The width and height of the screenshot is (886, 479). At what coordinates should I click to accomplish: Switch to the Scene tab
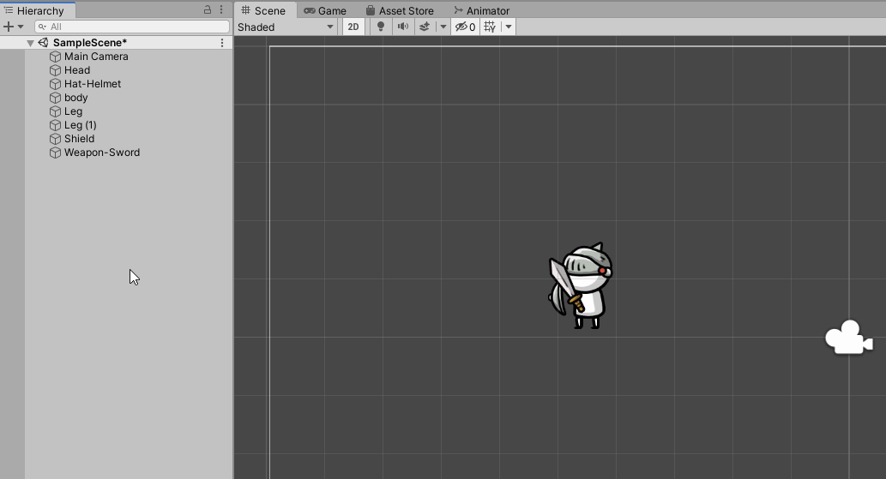point(263,10)
